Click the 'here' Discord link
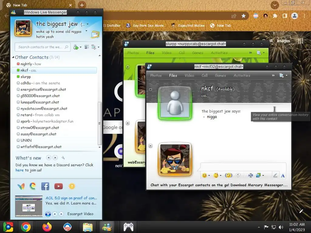311x233 pixels. tap(19, 170)
